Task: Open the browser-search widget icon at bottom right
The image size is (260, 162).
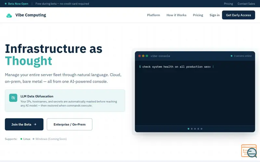Action: (249, 151)
